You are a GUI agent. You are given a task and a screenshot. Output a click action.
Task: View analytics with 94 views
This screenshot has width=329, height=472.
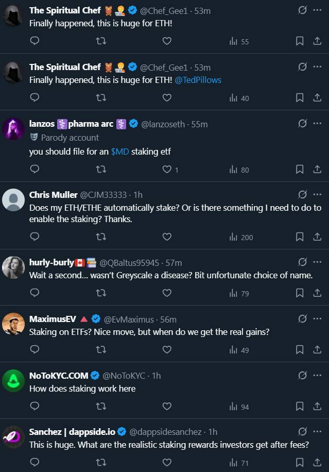click(239, 407)
